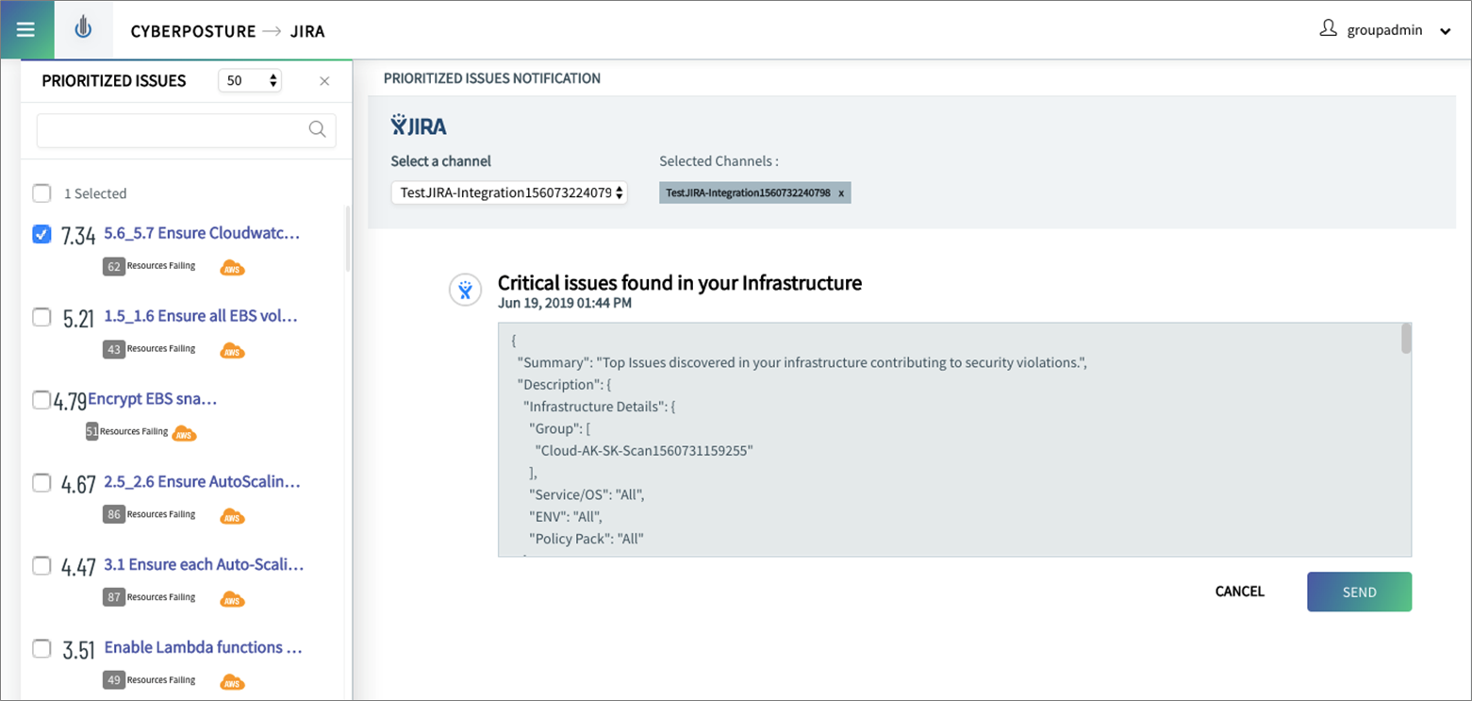The width and height of the screenshot is (1472, 701).
Task: Uncheck the 5.6_5.7 Ensure Cloudwatch issue
Action: coord(41,234)
